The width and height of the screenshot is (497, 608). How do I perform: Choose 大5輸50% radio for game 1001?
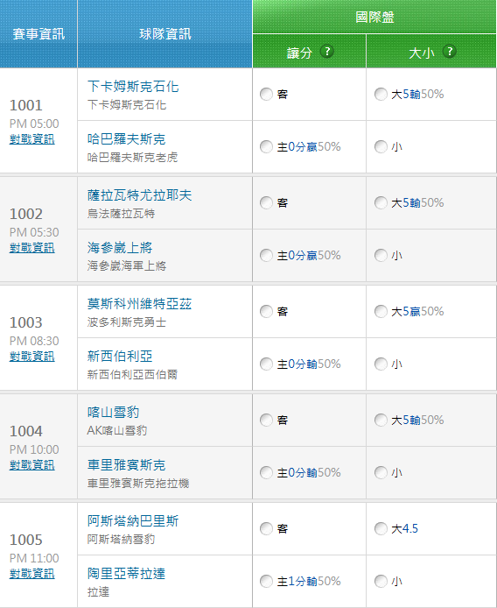pyautogui.click(x=381, y=95)
